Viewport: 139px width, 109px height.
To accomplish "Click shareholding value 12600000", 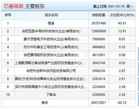I will 99,31.
